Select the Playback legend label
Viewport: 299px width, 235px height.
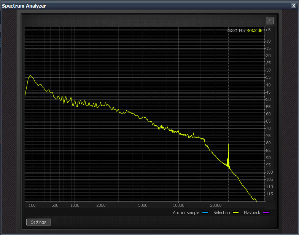pyautogui.click(x=252, y=213)
